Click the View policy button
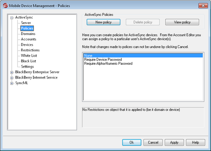 [182, 22]
